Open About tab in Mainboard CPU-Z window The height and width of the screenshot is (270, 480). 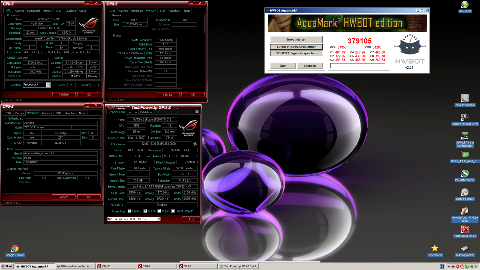tap(82, 113)
